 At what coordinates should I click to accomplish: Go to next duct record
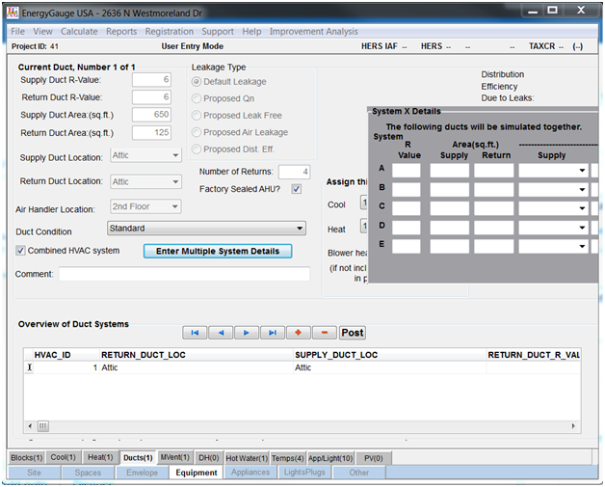(247, 333)
